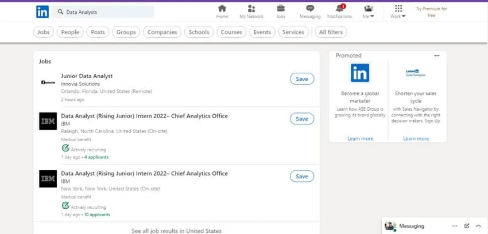Click Learn more under global marketer ad

pyautogui.click(x=361, y=139)
